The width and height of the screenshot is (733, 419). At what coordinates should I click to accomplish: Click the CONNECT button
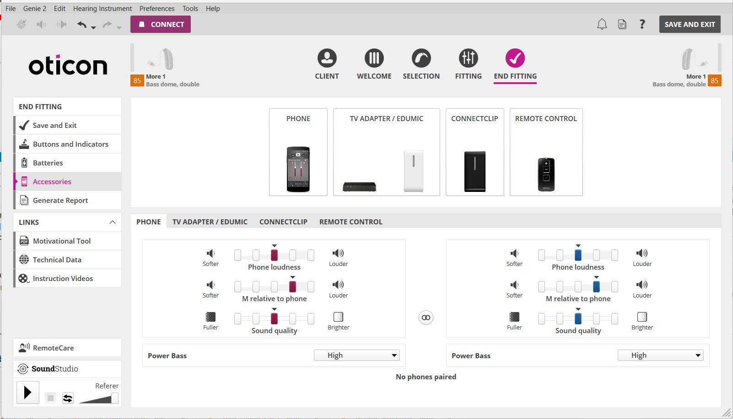tap(161, 24)
